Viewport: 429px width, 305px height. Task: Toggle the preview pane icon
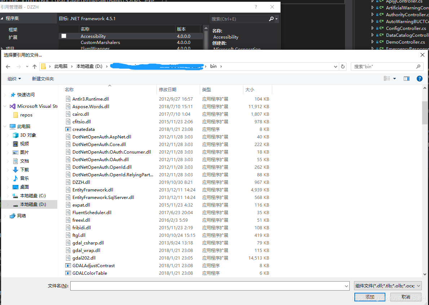point(407,79)
